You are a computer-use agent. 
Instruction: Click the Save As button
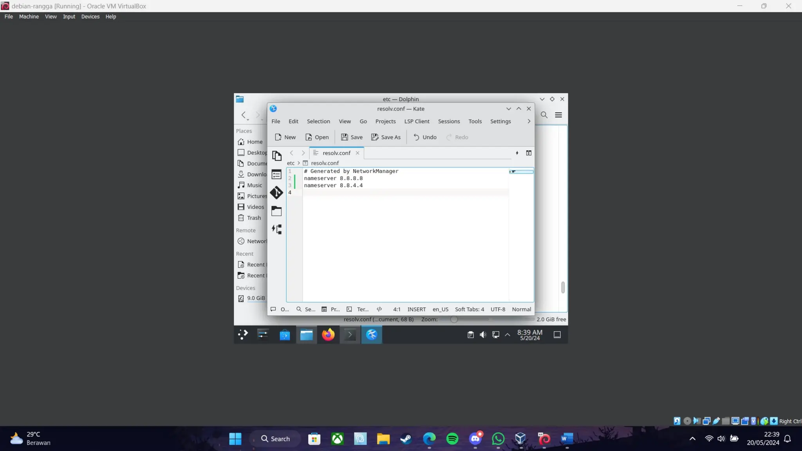tap(386, 137)
